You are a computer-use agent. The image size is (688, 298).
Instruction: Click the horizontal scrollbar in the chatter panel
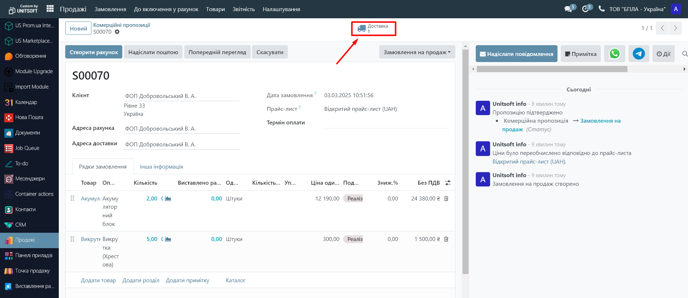point(552,69)
